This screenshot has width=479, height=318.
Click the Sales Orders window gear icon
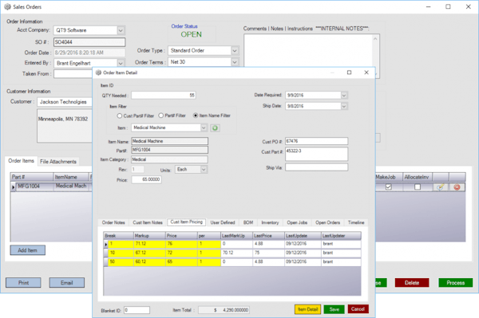[x=8, y=6]
